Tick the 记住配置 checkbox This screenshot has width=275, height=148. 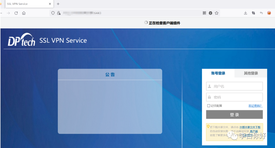209,106
